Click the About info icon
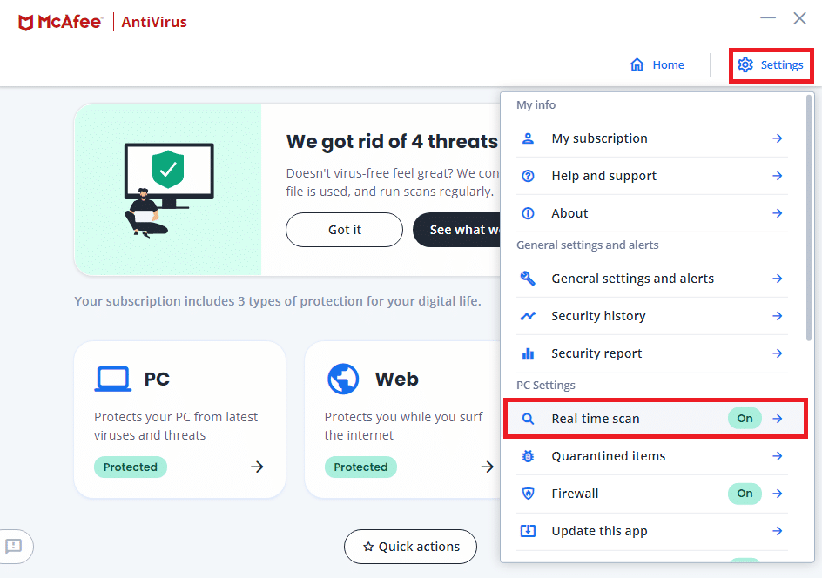The width and height of the screenshot is (822, 578). click(528, 213)
